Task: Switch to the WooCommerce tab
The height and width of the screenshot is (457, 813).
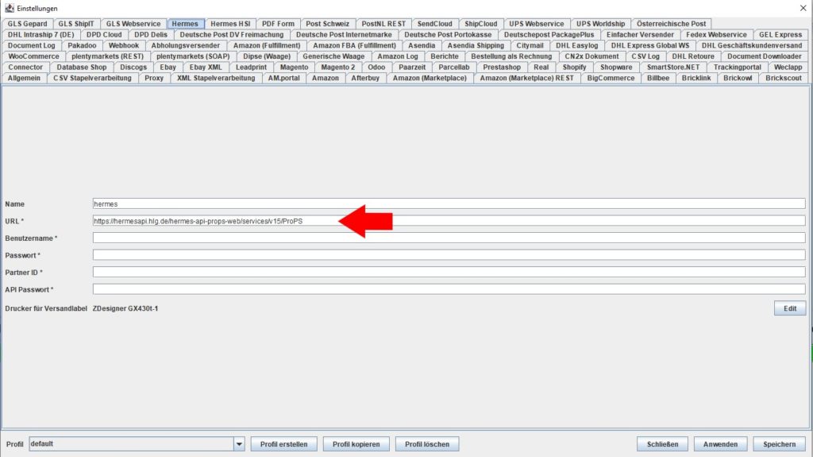Action: (33, 56)
